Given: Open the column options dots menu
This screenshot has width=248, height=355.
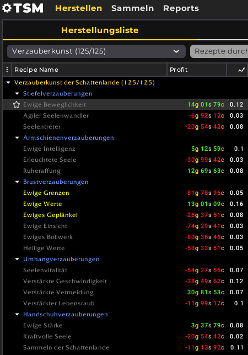Looking at the screenshot, I should (7, 70).
